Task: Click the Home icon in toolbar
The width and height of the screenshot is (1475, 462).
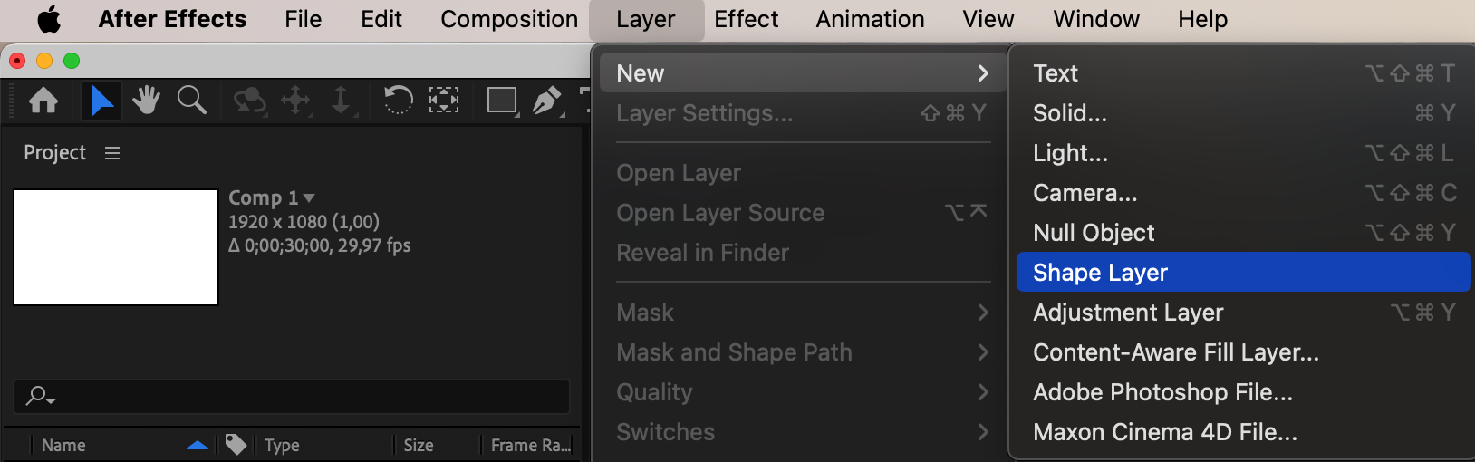Action: coord(43,100)
